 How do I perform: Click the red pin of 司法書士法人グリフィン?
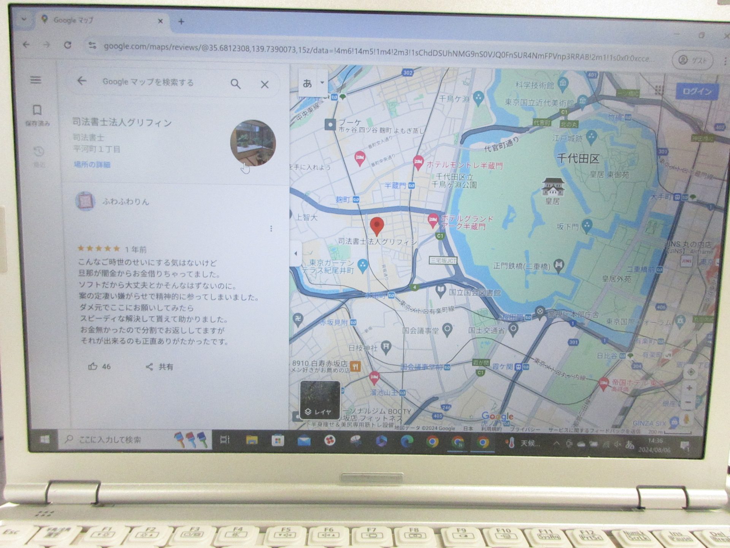(x=376, y=226)
